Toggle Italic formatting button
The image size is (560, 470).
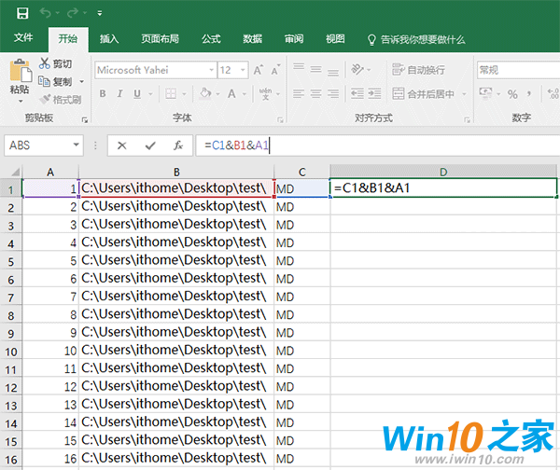(x=120, y=93)
